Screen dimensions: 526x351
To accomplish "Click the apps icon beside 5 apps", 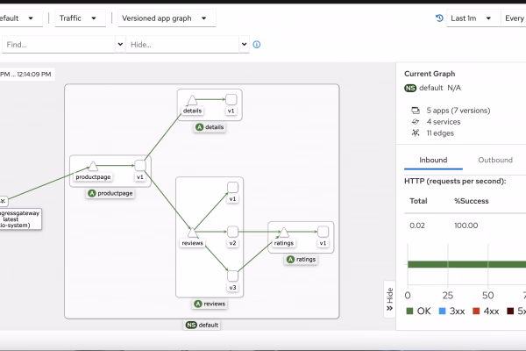I will [416, 111].
